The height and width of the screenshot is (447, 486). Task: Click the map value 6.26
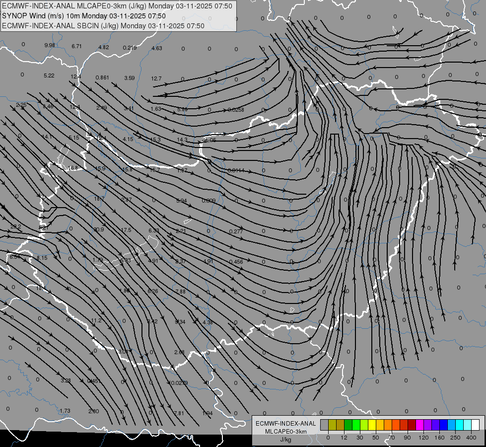point(153,291)
